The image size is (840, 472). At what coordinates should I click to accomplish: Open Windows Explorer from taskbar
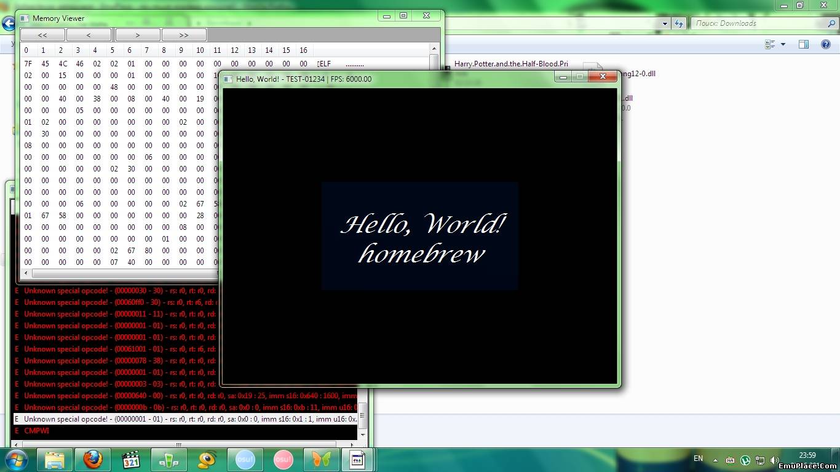coord(55,460)
